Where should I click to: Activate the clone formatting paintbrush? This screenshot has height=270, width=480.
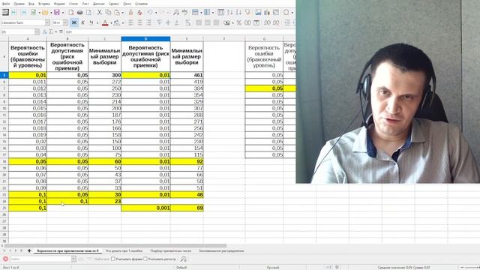pos(131,13)
